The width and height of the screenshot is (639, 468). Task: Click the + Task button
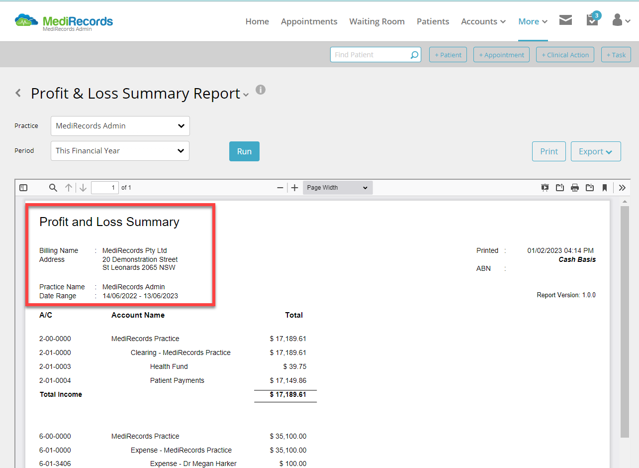[x=616, y=55]
